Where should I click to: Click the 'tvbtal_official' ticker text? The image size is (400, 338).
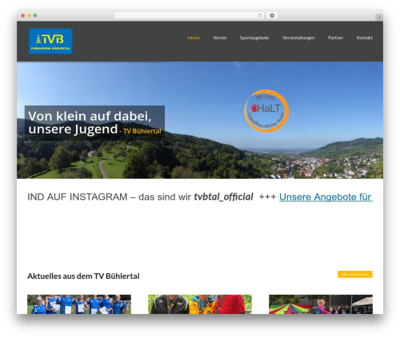223,197
